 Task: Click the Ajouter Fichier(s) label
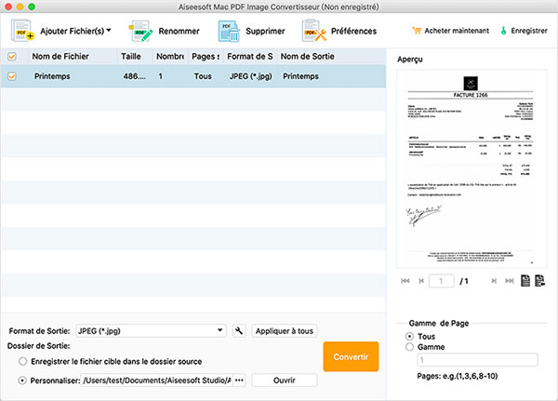point(73,32)
